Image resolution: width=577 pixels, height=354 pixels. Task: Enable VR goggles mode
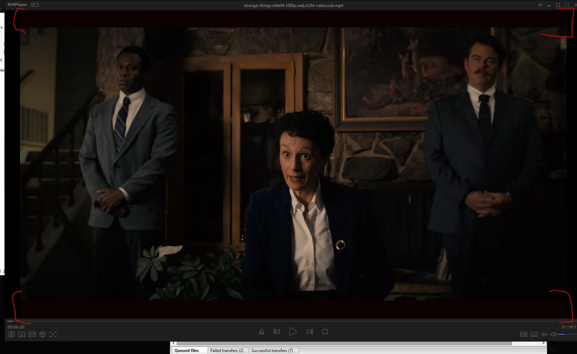click(32, 334)
